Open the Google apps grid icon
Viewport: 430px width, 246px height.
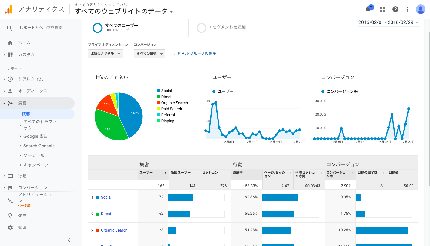click(x=382, y=9)
